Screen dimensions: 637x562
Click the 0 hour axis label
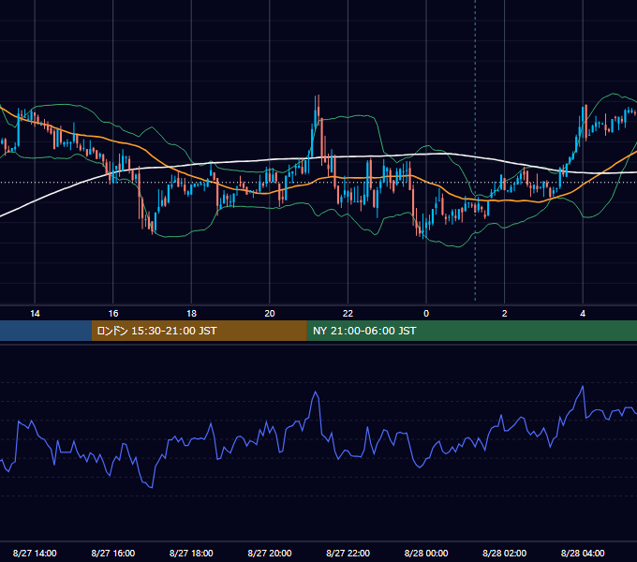pyautogui.click(x=426, y=314)
